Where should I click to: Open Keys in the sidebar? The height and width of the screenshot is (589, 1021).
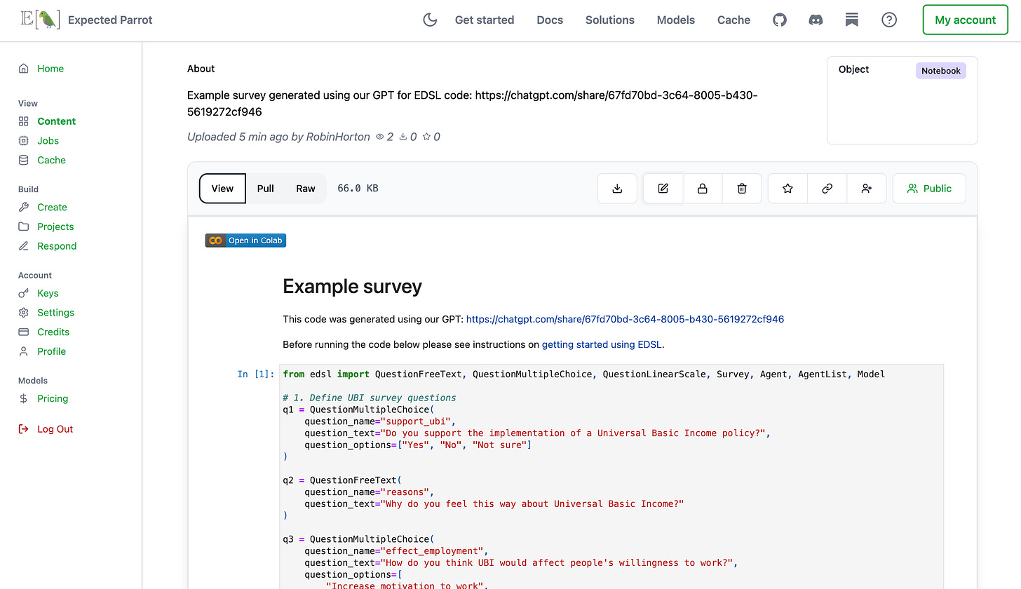(x=48, y=294)
